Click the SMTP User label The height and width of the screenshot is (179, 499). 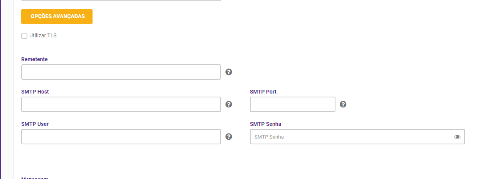pyautogui.click(x=35, y=124)
